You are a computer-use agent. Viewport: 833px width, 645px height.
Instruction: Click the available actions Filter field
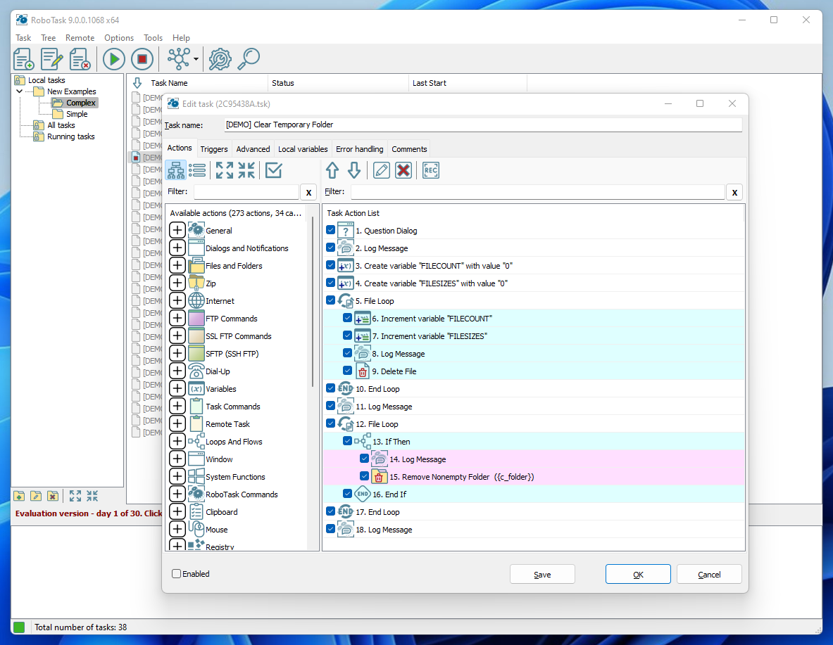(246, 191)
